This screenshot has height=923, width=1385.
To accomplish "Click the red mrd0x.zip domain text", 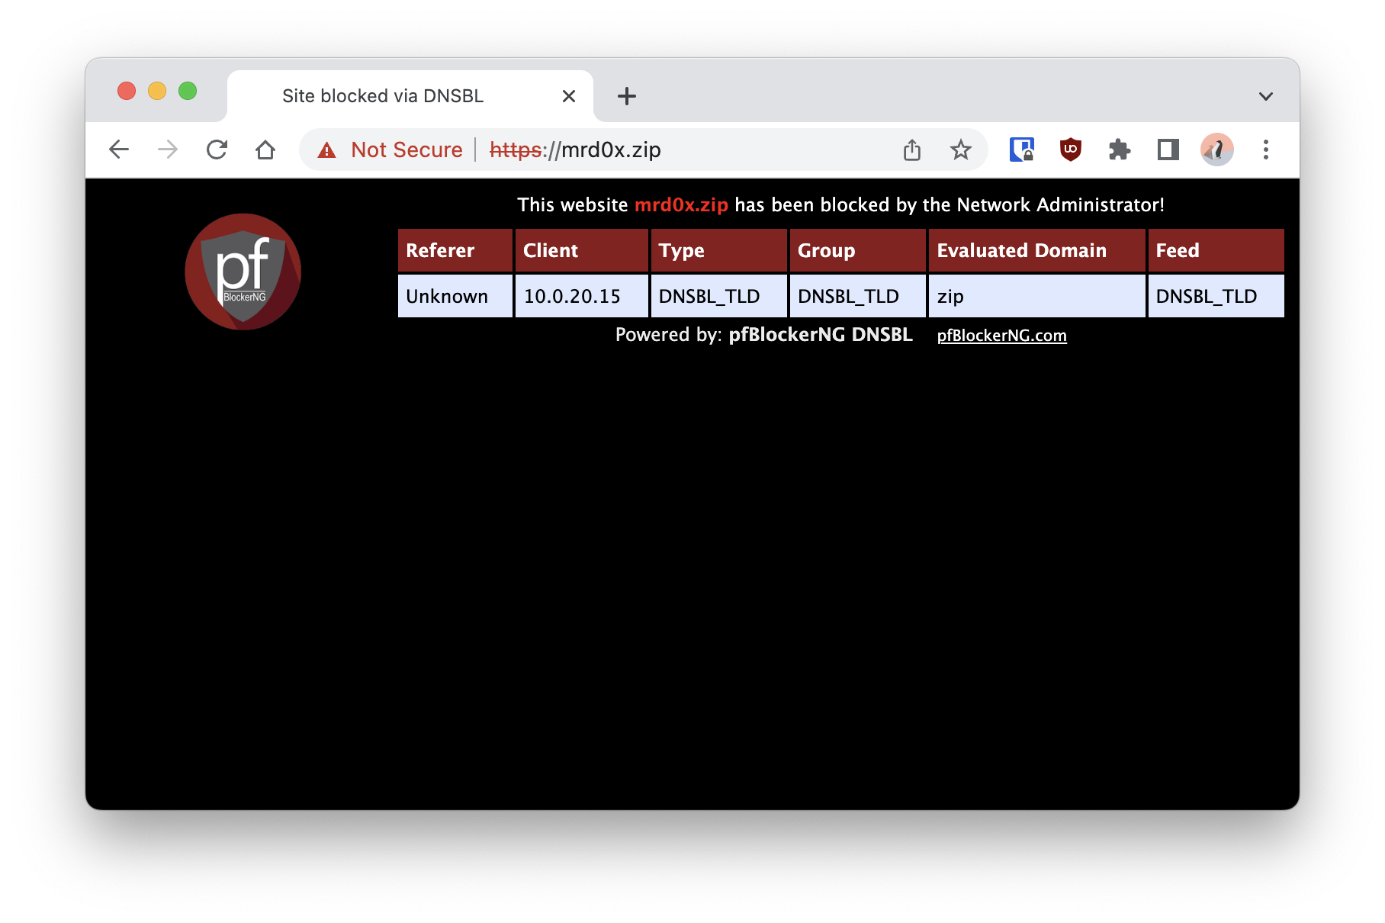I will tap(681, 205).
